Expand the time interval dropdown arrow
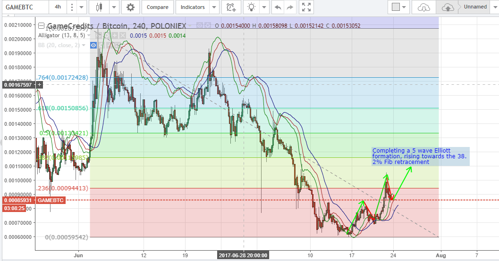The height and width of the screenshot is (261, 499). 82,7
